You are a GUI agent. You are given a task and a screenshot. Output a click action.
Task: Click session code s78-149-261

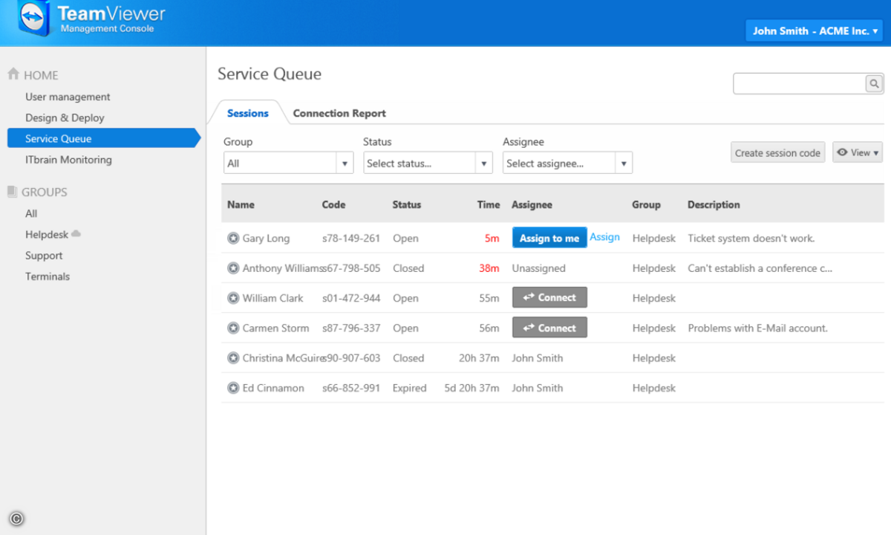pyautogui.click(x=351, y=239)
